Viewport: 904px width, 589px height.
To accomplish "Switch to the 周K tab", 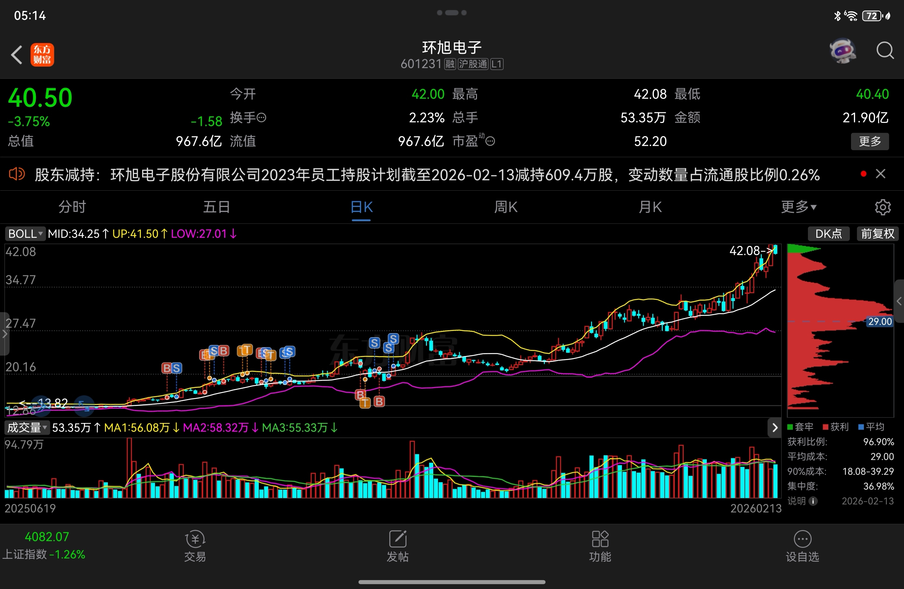I will (x=506, y=207).
